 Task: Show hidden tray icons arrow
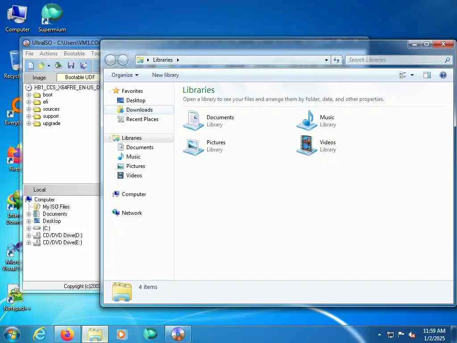click(x=379, y=335)
